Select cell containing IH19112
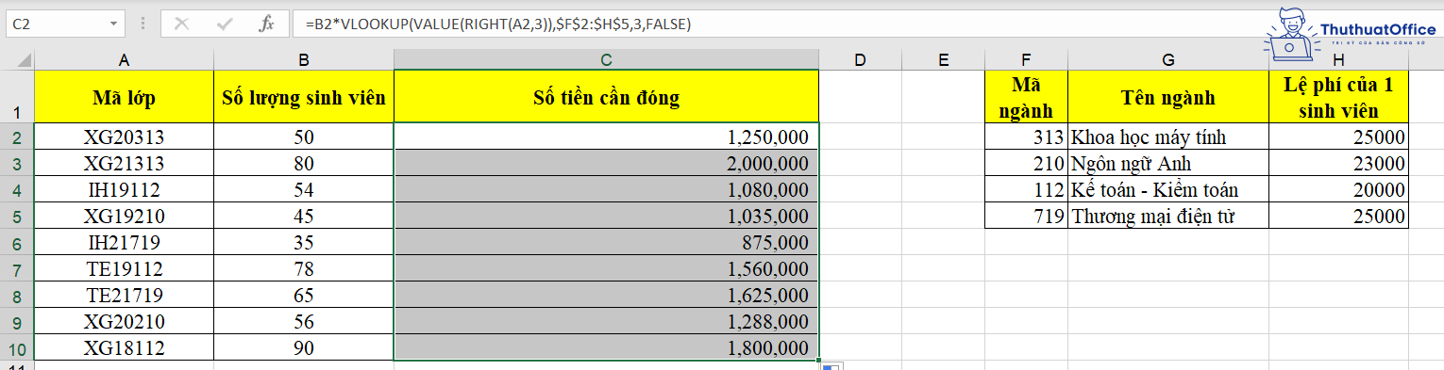Viewport: 1444px width, 370px height. [124, 189]
